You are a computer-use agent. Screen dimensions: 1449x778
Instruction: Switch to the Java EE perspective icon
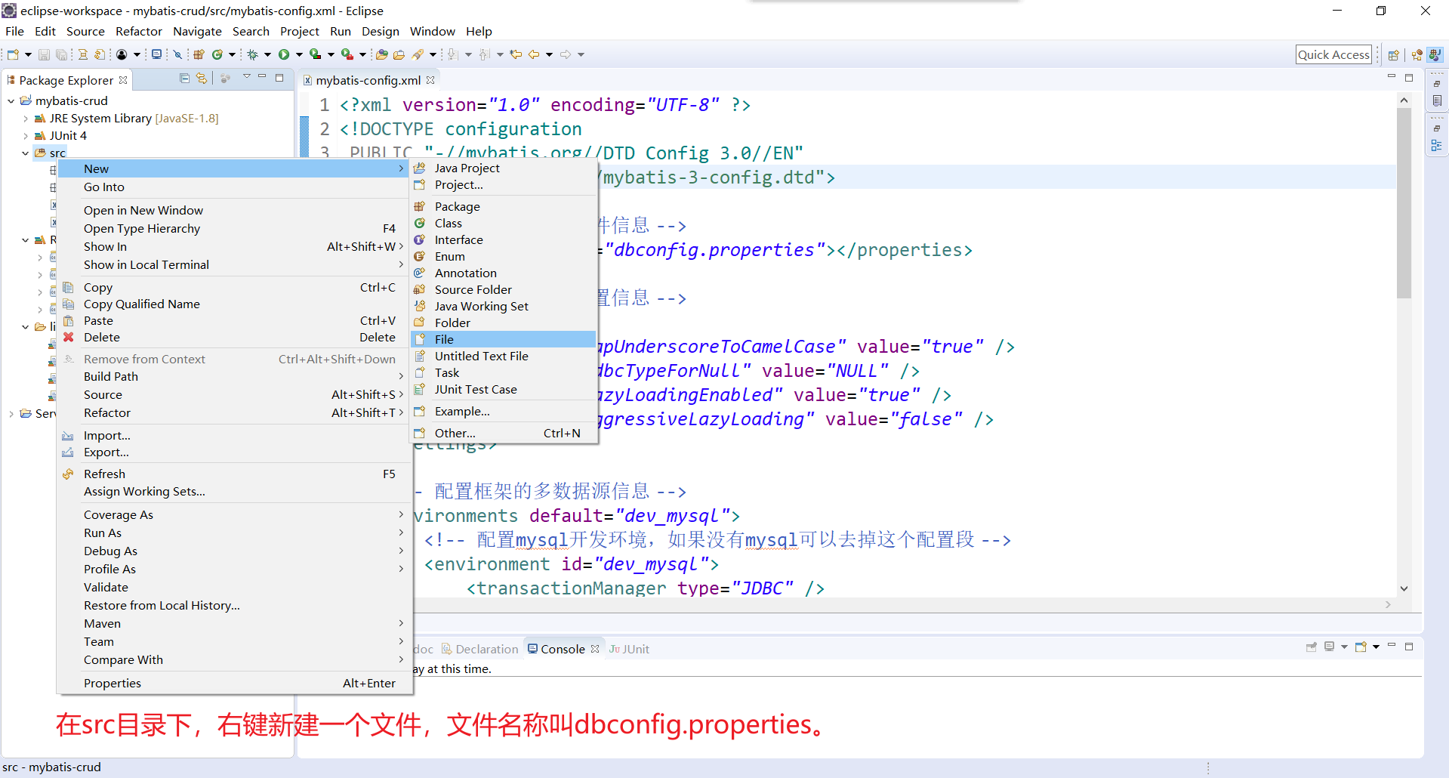tap(1417, 54)
